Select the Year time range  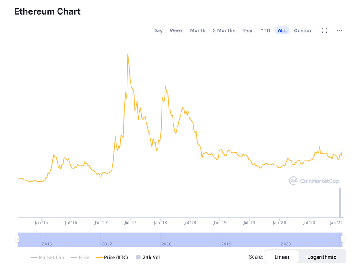pyautogui.click(x=248, y=30)
